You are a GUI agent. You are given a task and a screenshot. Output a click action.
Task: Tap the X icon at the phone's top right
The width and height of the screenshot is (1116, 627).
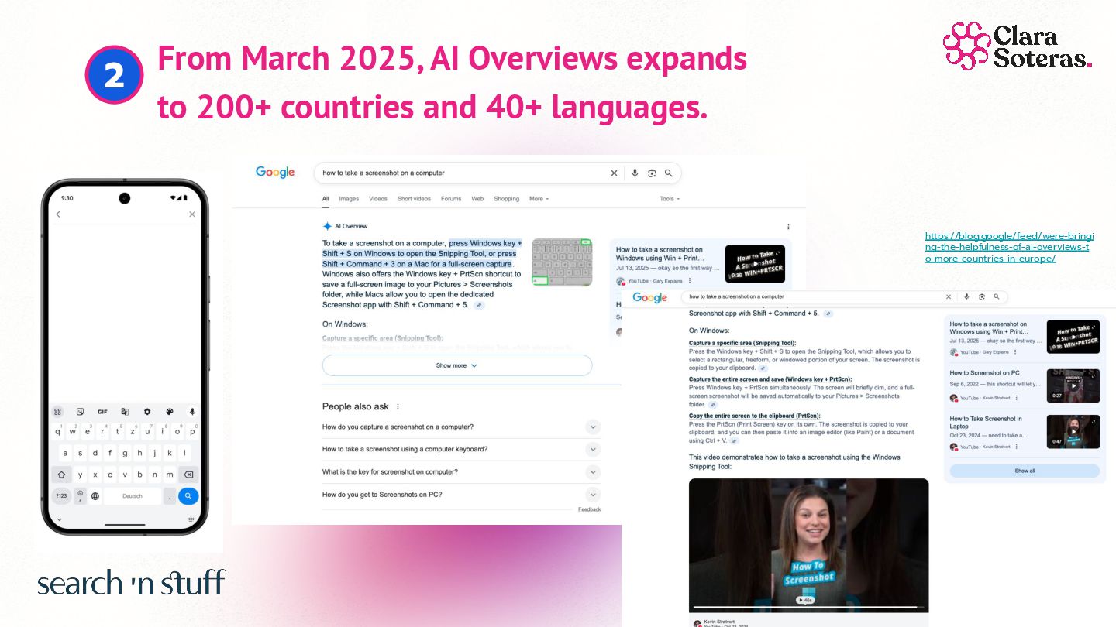192,214
